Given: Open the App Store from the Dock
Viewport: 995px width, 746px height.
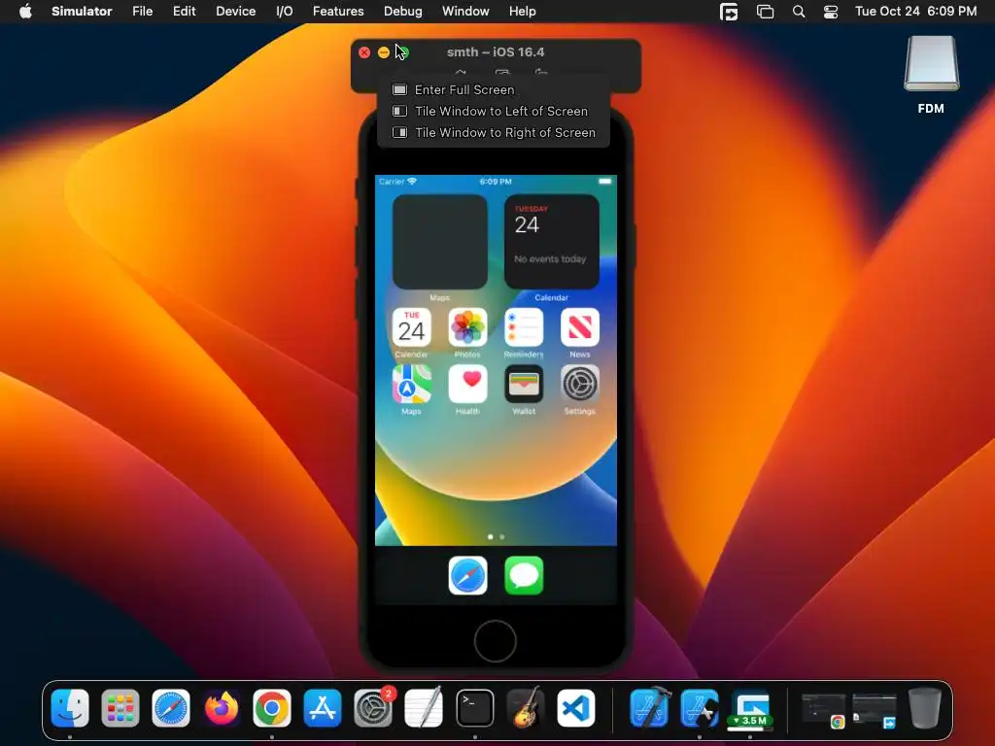Looking at the screenshot, I should 323,708.
